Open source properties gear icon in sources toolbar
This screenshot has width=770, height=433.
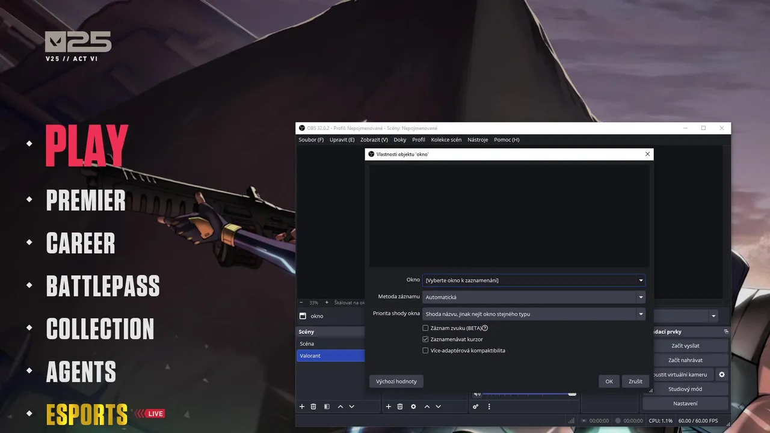click(413, 407)
